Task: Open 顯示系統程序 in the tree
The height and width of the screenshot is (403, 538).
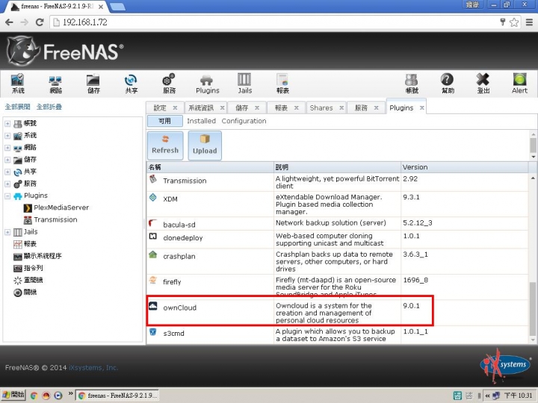Action: [x=43, y=256]
